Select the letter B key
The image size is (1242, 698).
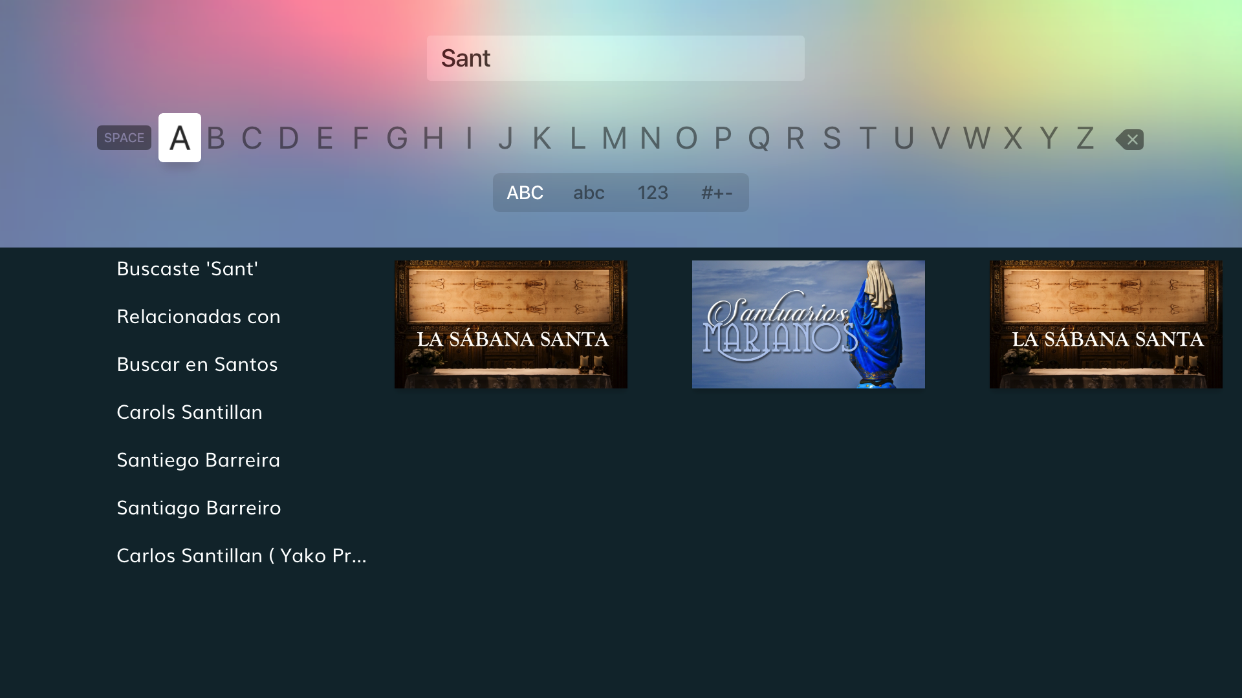click(216, 138)
